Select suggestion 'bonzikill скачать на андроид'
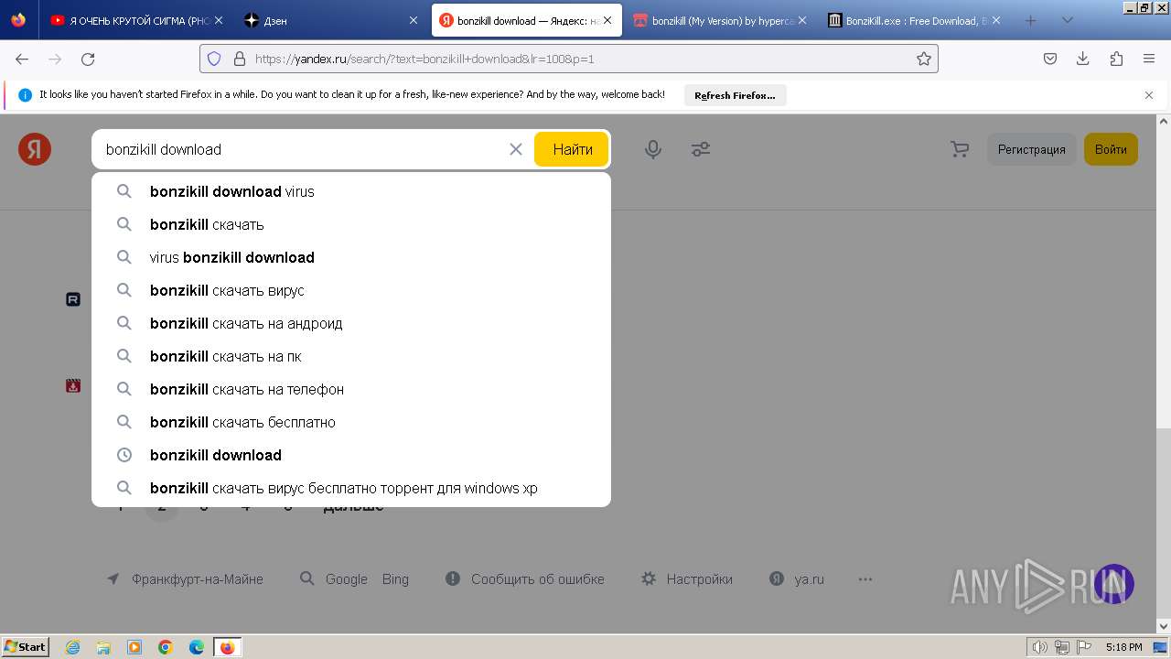The width and height of the screenshot is (1171, 659). 351,323
